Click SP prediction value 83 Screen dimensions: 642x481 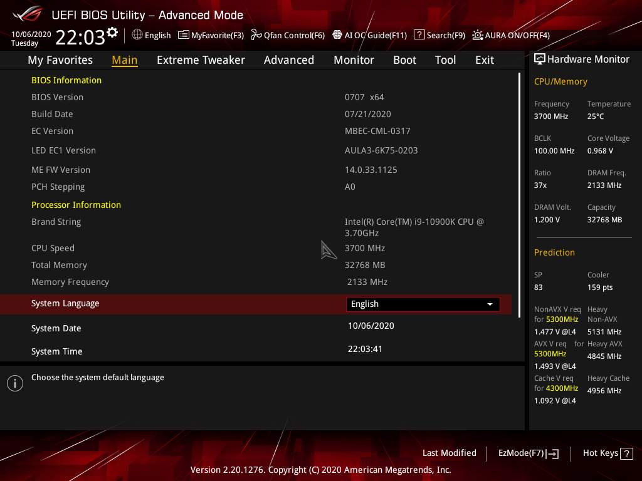[538, 287]
